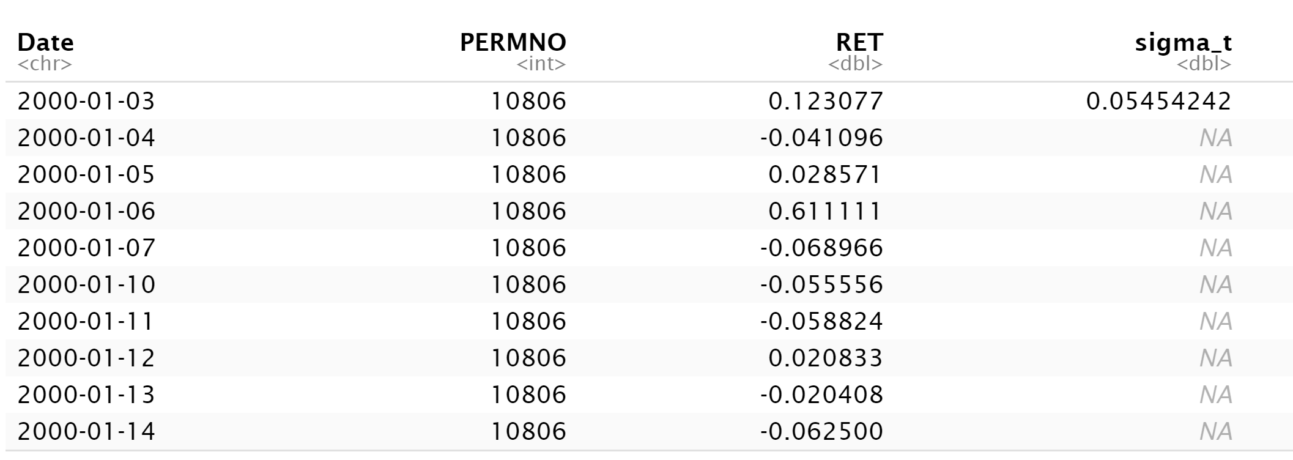Click the sigma_t column header
Viewport: 1293px width, 460px height.
click(x=1184, y=42)
